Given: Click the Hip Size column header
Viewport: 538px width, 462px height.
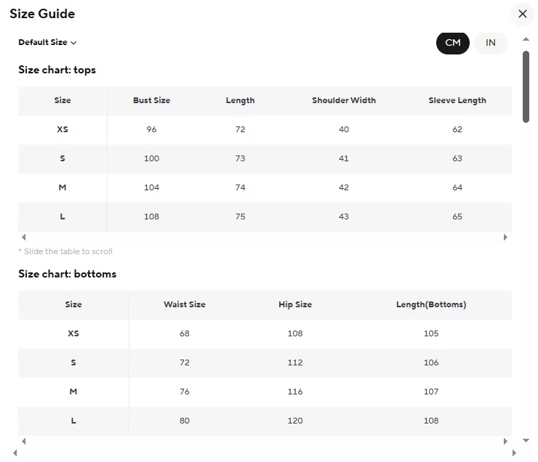Looking at the screenshot, I should tap(295, 304).
